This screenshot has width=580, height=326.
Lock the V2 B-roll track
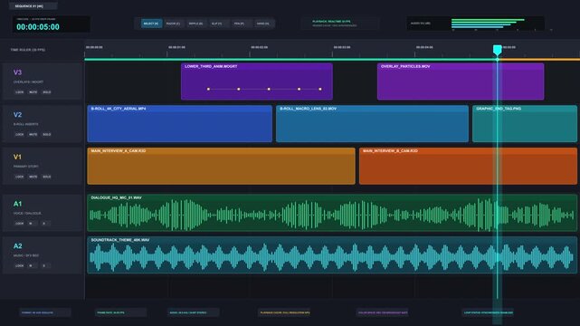click(20, 134)
